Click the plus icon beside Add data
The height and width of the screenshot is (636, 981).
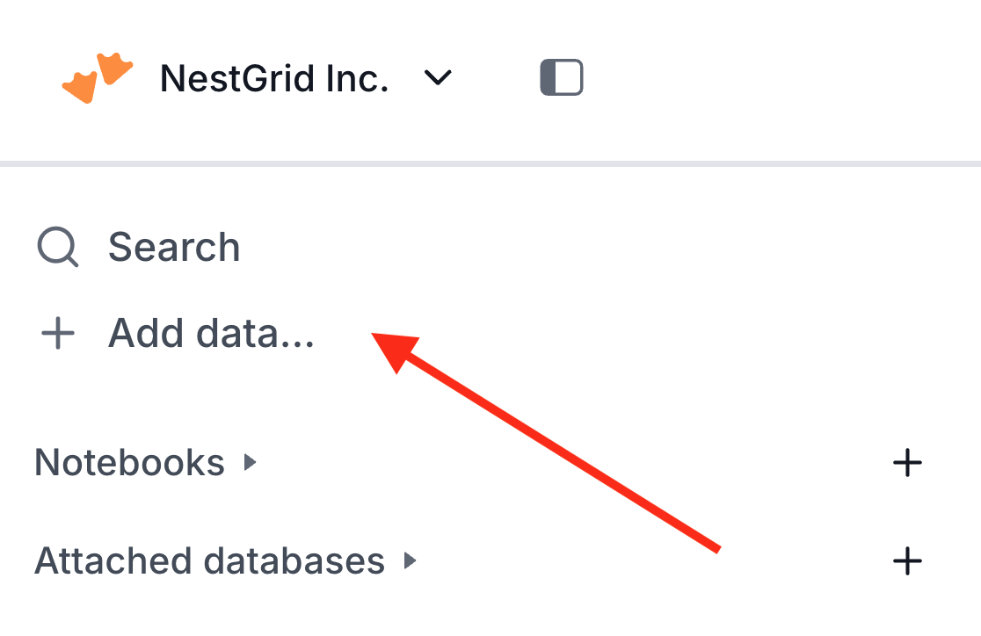[58, 335]
